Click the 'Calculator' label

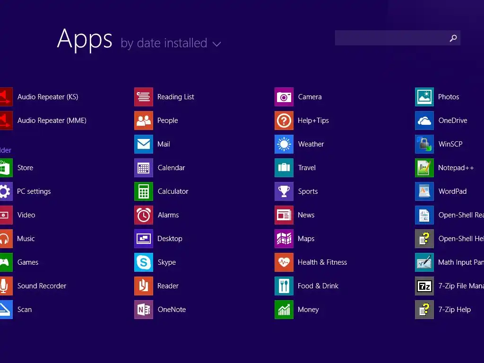click(173, 191)
